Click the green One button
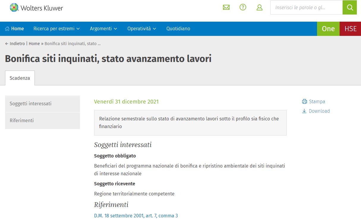Screen dimensions: 361x223 [x=328, y=29]
